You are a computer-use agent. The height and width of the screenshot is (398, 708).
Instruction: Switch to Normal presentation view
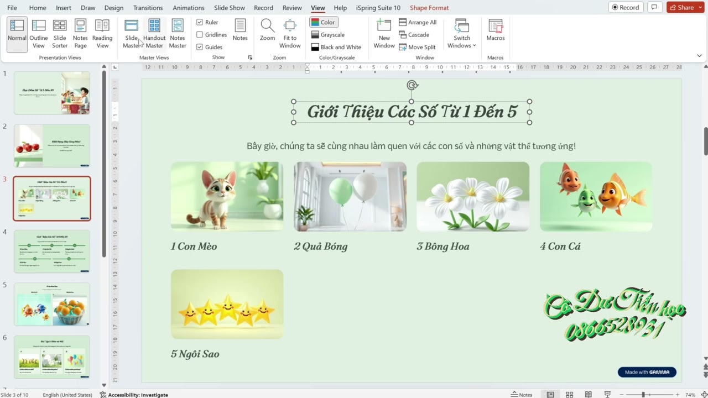17,34
